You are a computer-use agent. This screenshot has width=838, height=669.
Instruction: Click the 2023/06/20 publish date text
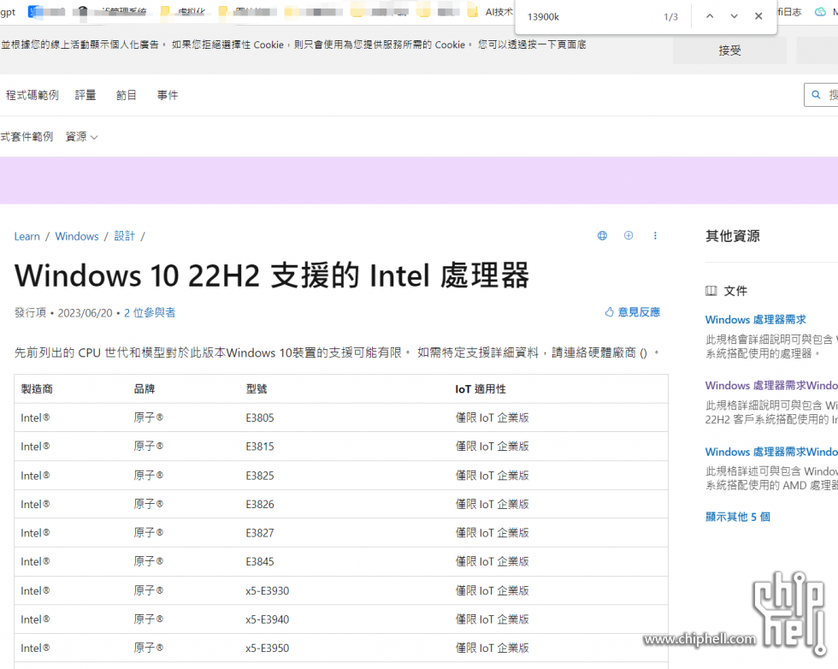(85, 313)
